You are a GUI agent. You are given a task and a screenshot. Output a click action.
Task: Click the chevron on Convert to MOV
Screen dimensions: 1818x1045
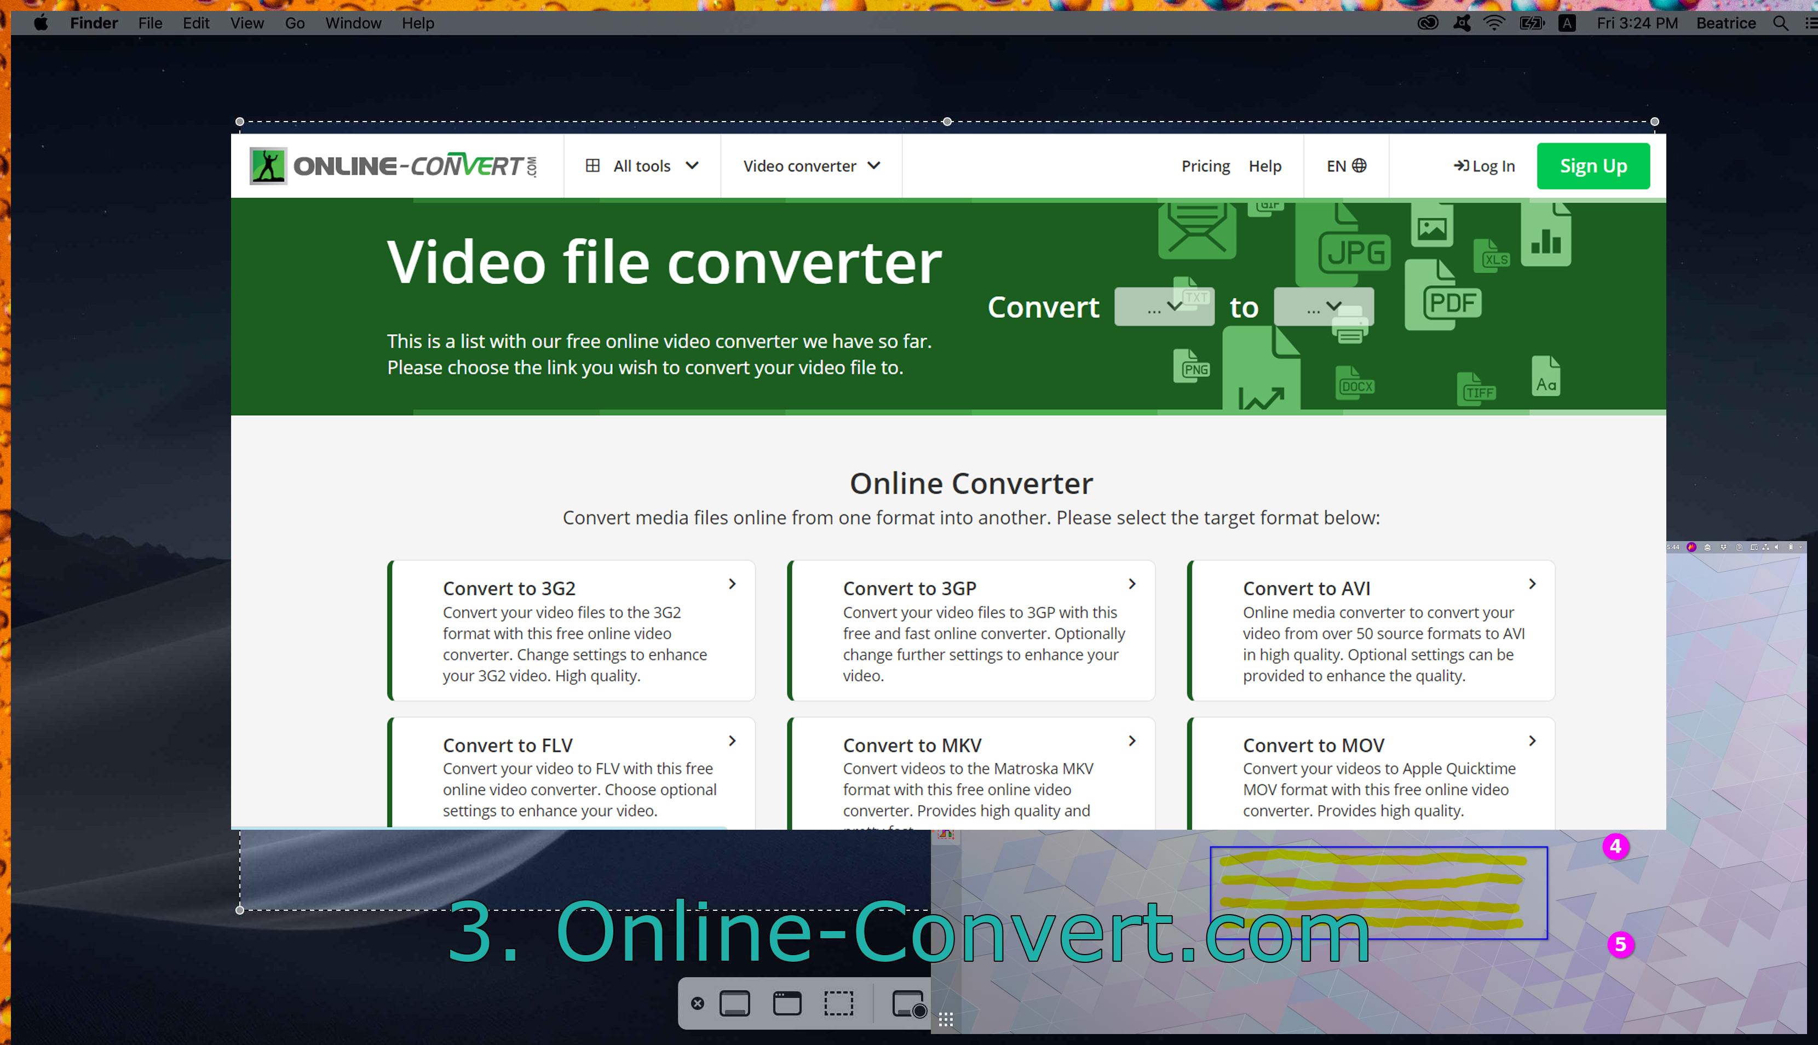pos(1532,740)
